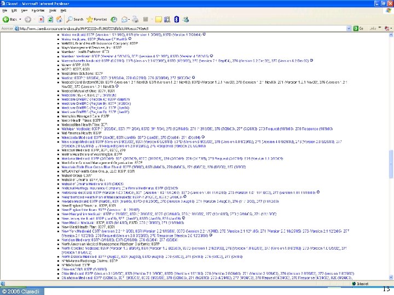Select the Mercy Health Plans entry

pyautogui.click(x=81, y=120)
